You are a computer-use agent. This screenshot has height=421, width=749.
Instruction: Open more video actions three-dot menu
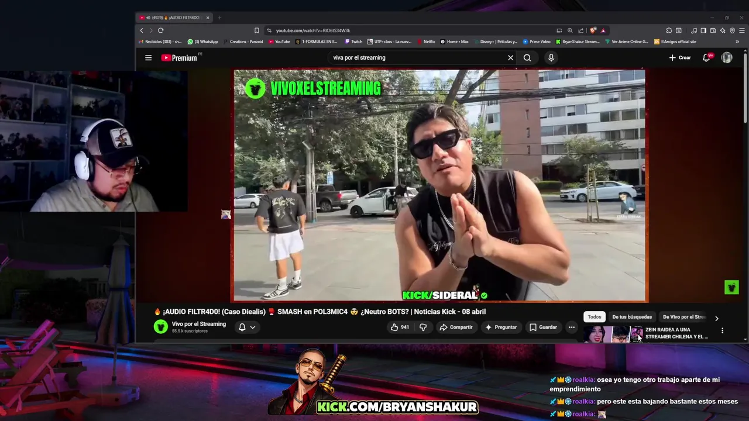point(572,327)
